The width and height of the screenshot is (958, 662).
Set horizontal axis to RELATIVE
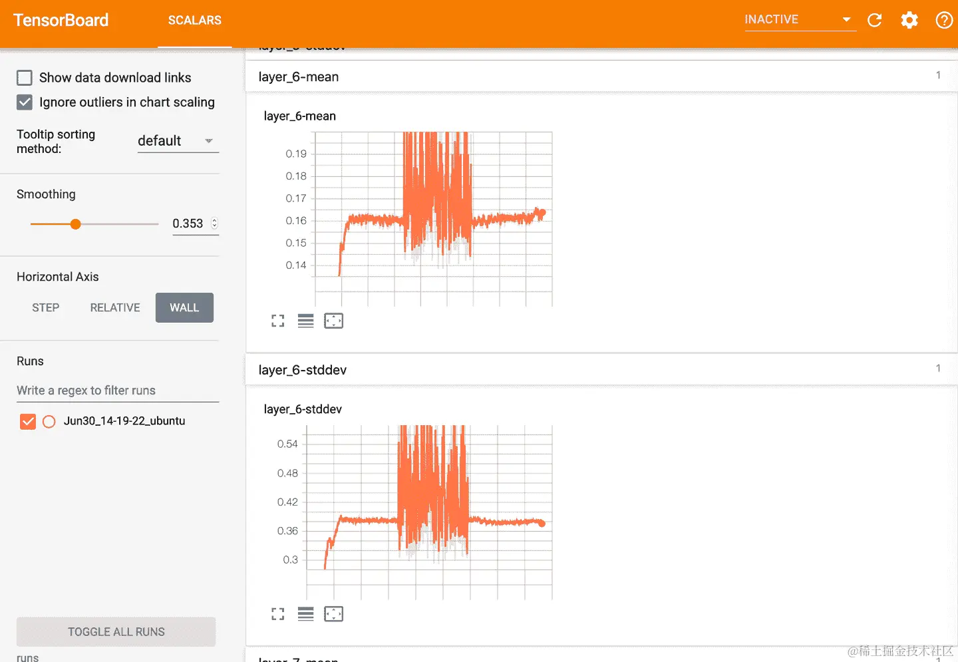click(115, 307)
